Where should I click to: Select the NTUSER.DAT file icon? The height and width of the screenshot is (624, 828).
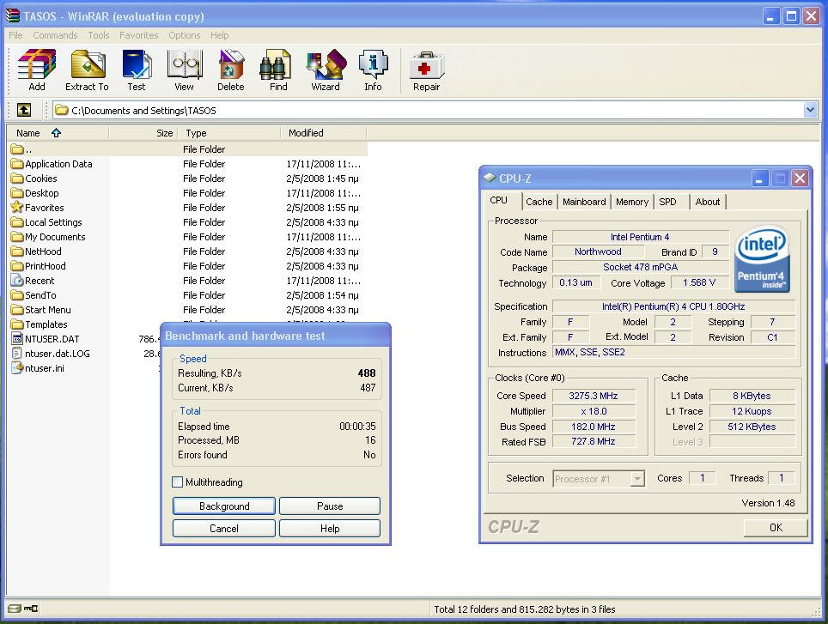(x=17, y=339)
